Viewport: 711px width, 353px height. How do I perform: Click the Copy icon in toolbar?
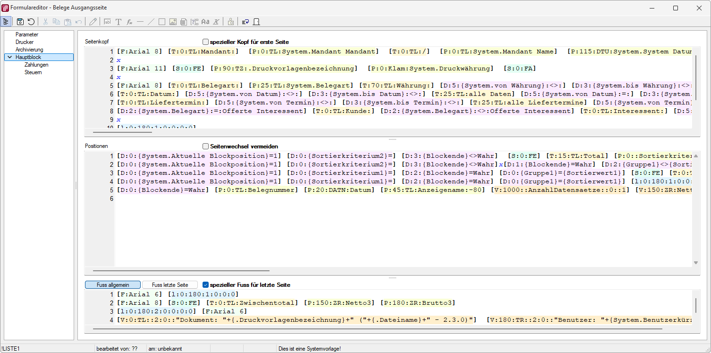tap(56, 21)
